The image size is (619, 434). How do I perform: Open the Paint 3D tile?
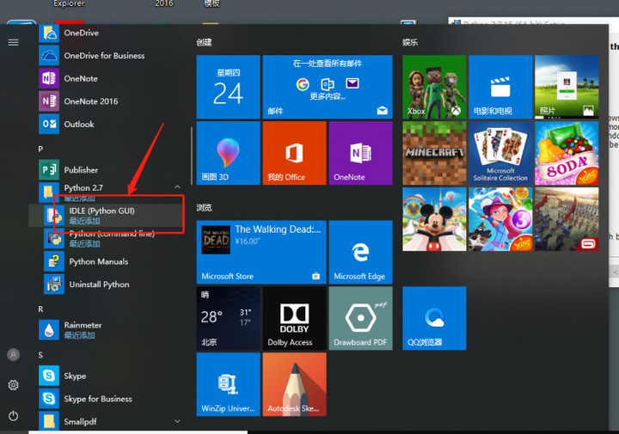(228, 153)
